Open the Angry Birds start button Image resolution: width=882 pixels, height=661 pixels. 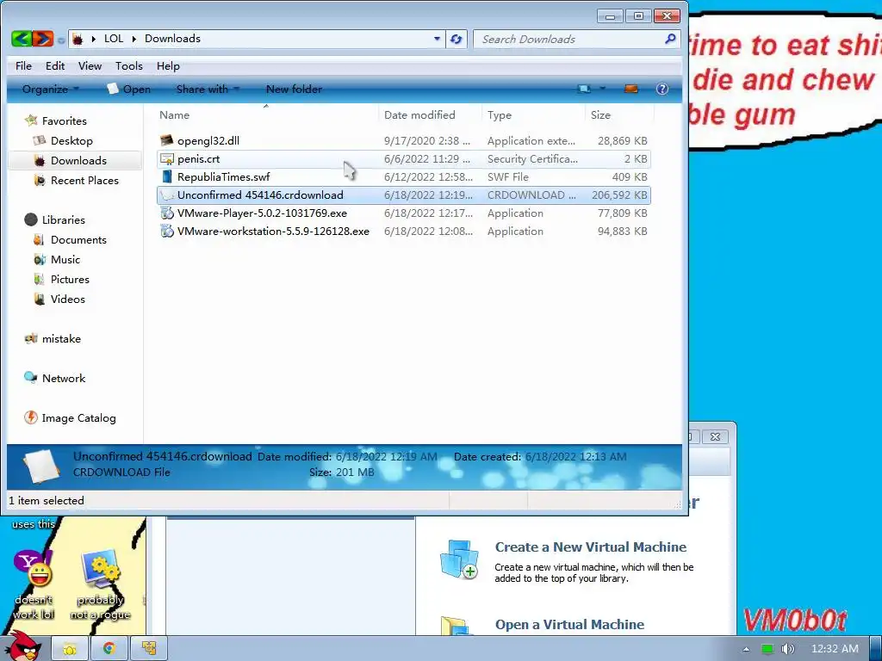[23, 646]
